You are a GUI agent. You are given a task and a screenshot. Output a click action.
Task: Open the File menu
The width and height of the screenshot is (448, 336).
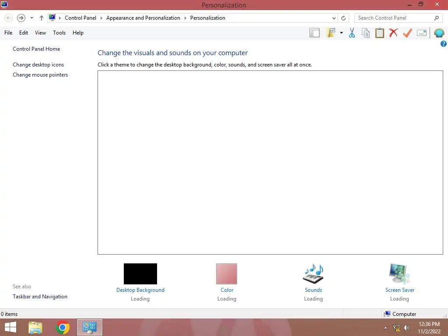tap(8, 33)
